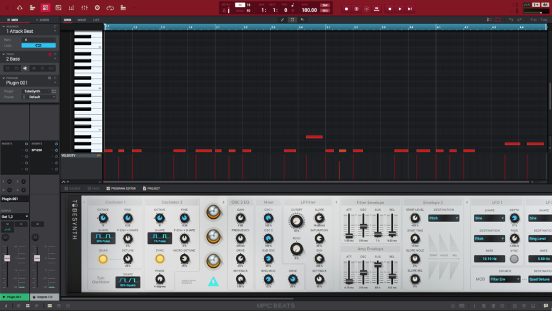Click the Plugin 001 volume fader
This screenshot has height=311, width=552.
[x=7, y=258]
